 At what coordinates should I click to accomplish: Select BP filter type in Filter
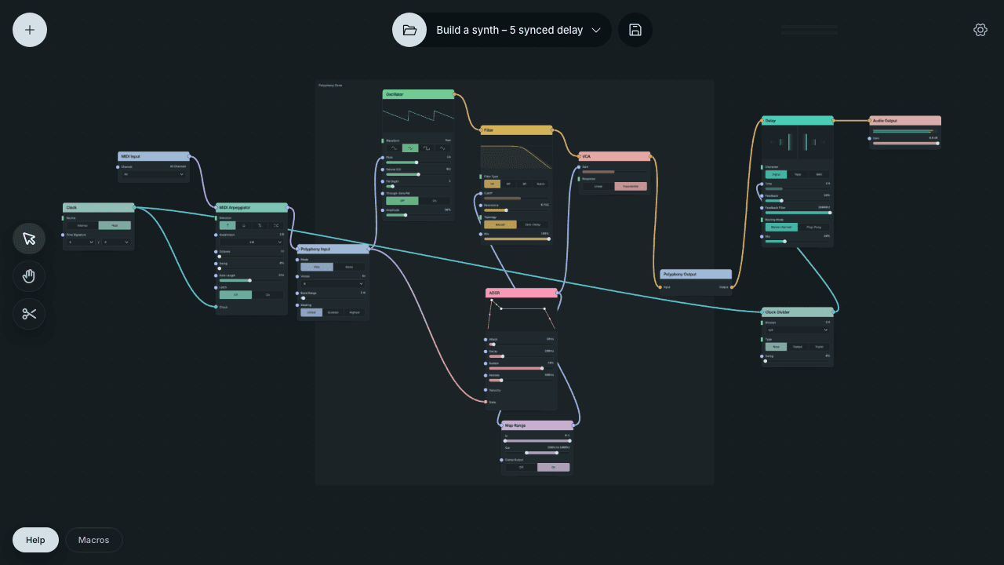click(x=525, y=184)
